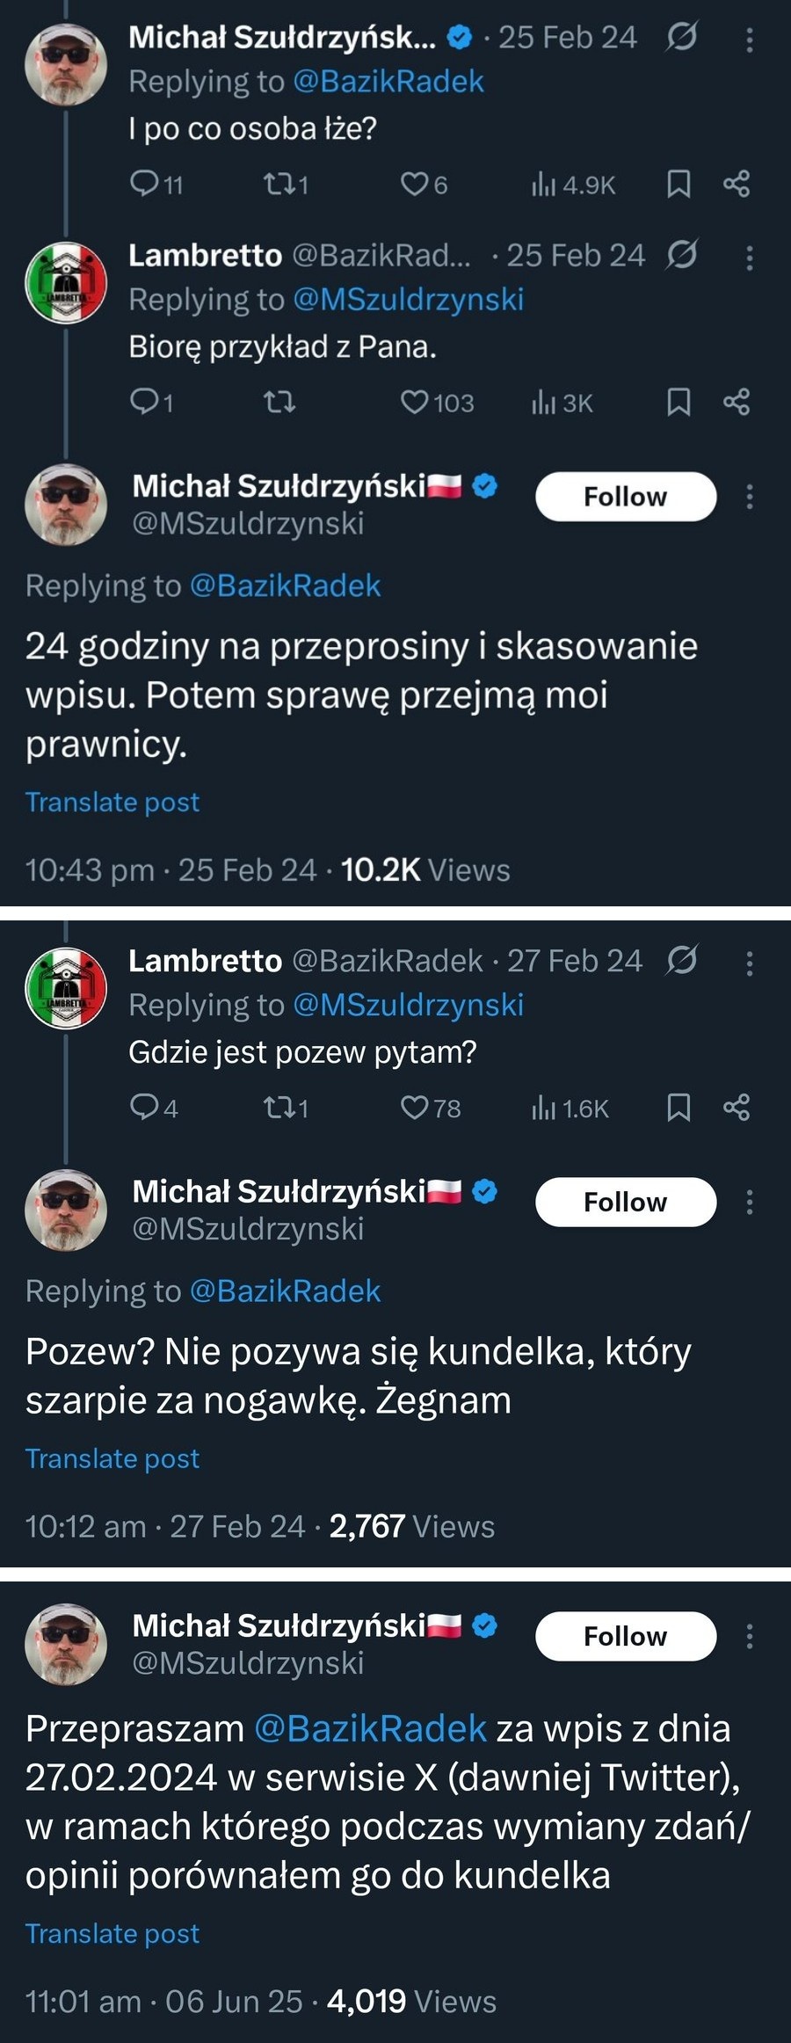The width and height of the screenshot is (791, 2043).
Task: Follow Michał Szułdrzyński on the 24 godziny post
Action: 626,497
